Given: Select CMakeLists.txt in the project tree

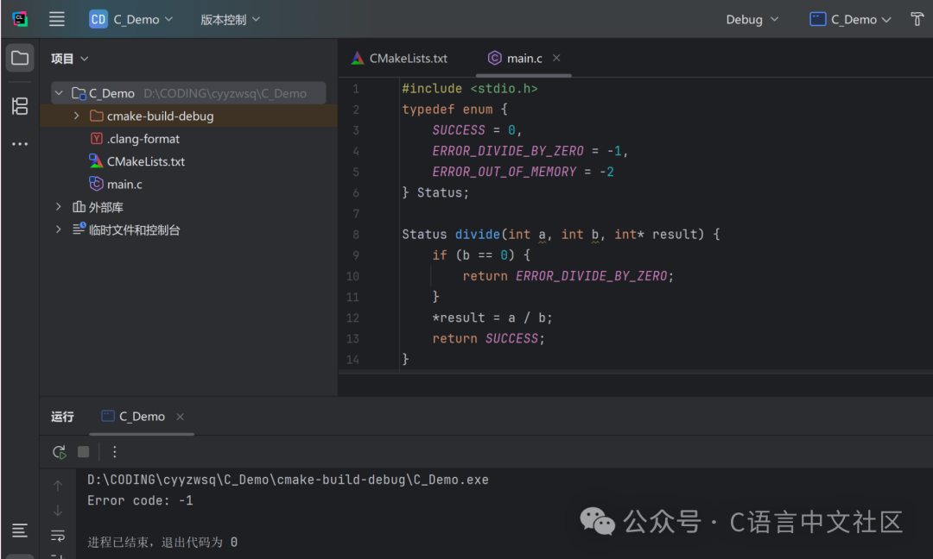Looking at the screenshot, I should 146,161.
